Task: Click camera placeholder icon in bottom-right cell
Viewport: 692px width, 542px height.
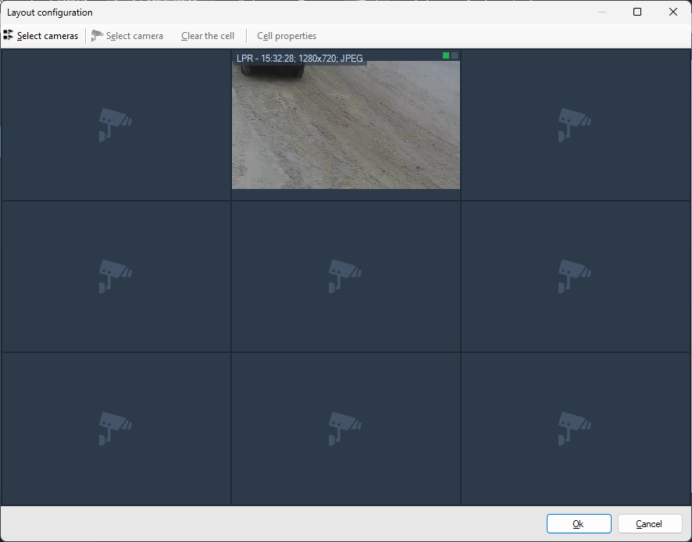Action: pyautogui.click(x=574, y=428)
